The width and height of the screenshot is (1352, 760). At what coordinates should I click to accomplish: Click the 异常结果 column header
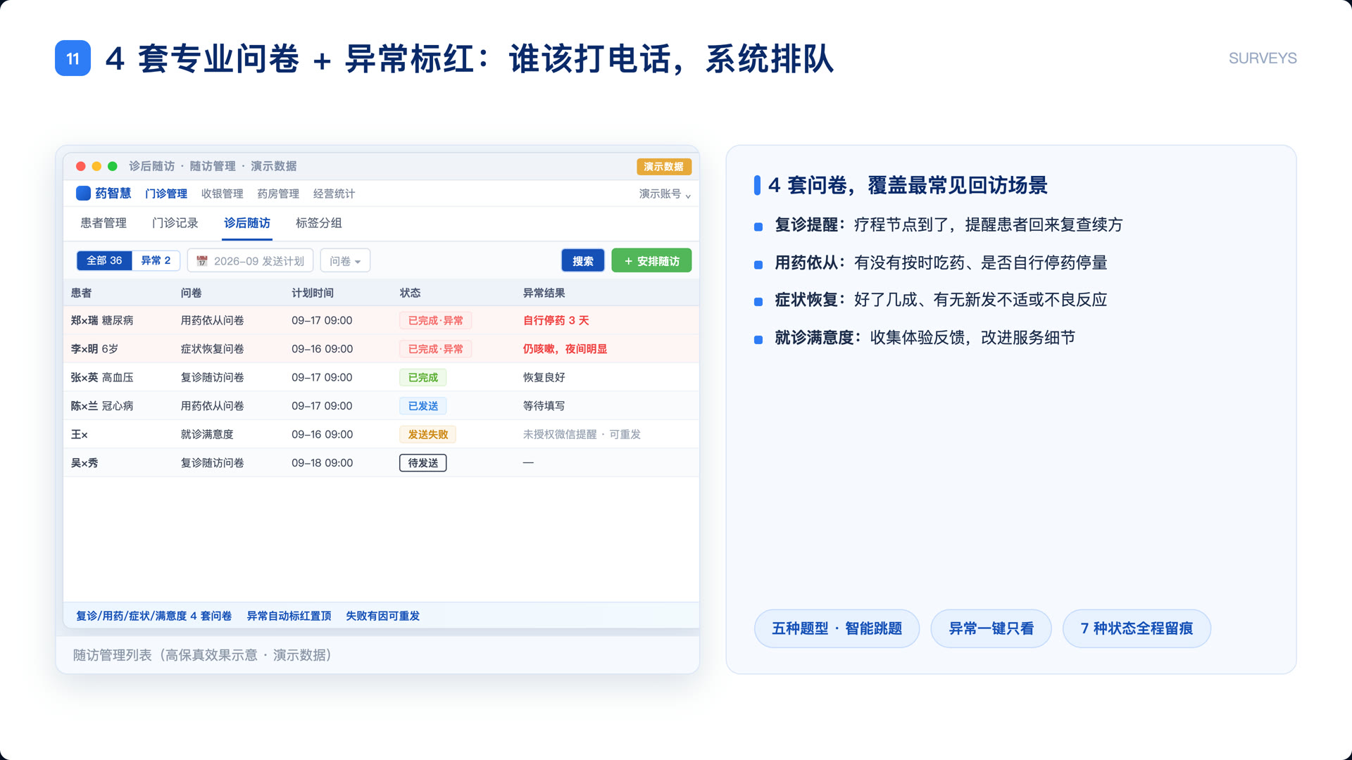(544, 293)
